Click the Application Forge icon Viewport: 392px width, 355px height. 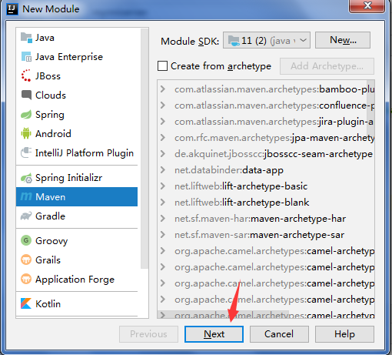(26, 279)
